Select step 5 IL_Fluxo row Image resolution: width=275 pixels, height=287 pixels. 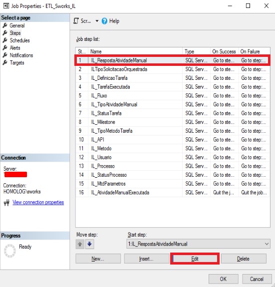(x=173, y=95)
